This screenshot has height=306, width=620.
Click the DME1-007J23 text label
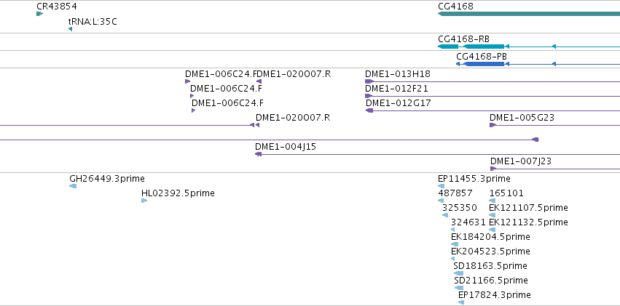point(521,161)
